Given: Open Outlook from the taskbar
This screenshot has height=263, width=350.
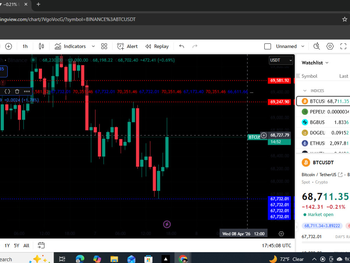Looking at the screenshot, I should pos(131,259).
